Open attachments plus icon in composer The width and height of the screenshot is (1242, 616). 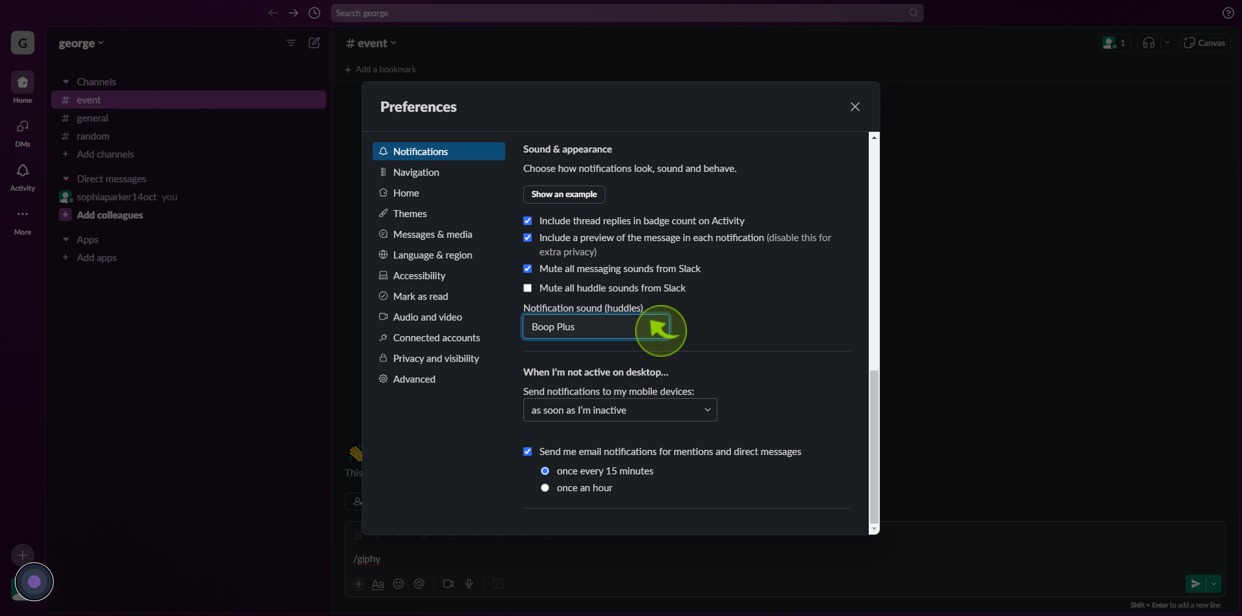(x=358, y=584)
